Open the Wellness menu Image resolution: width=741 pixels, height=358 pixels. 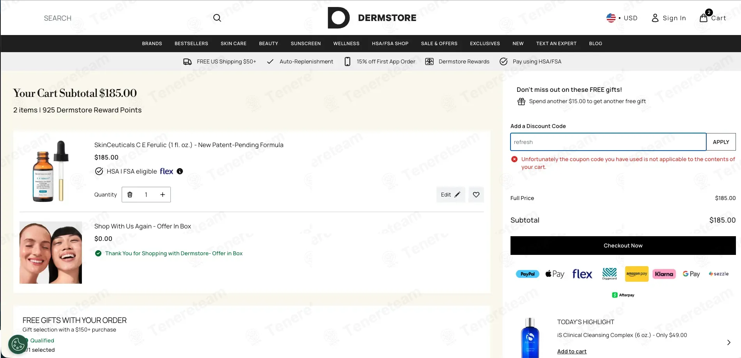click(346, 44)
